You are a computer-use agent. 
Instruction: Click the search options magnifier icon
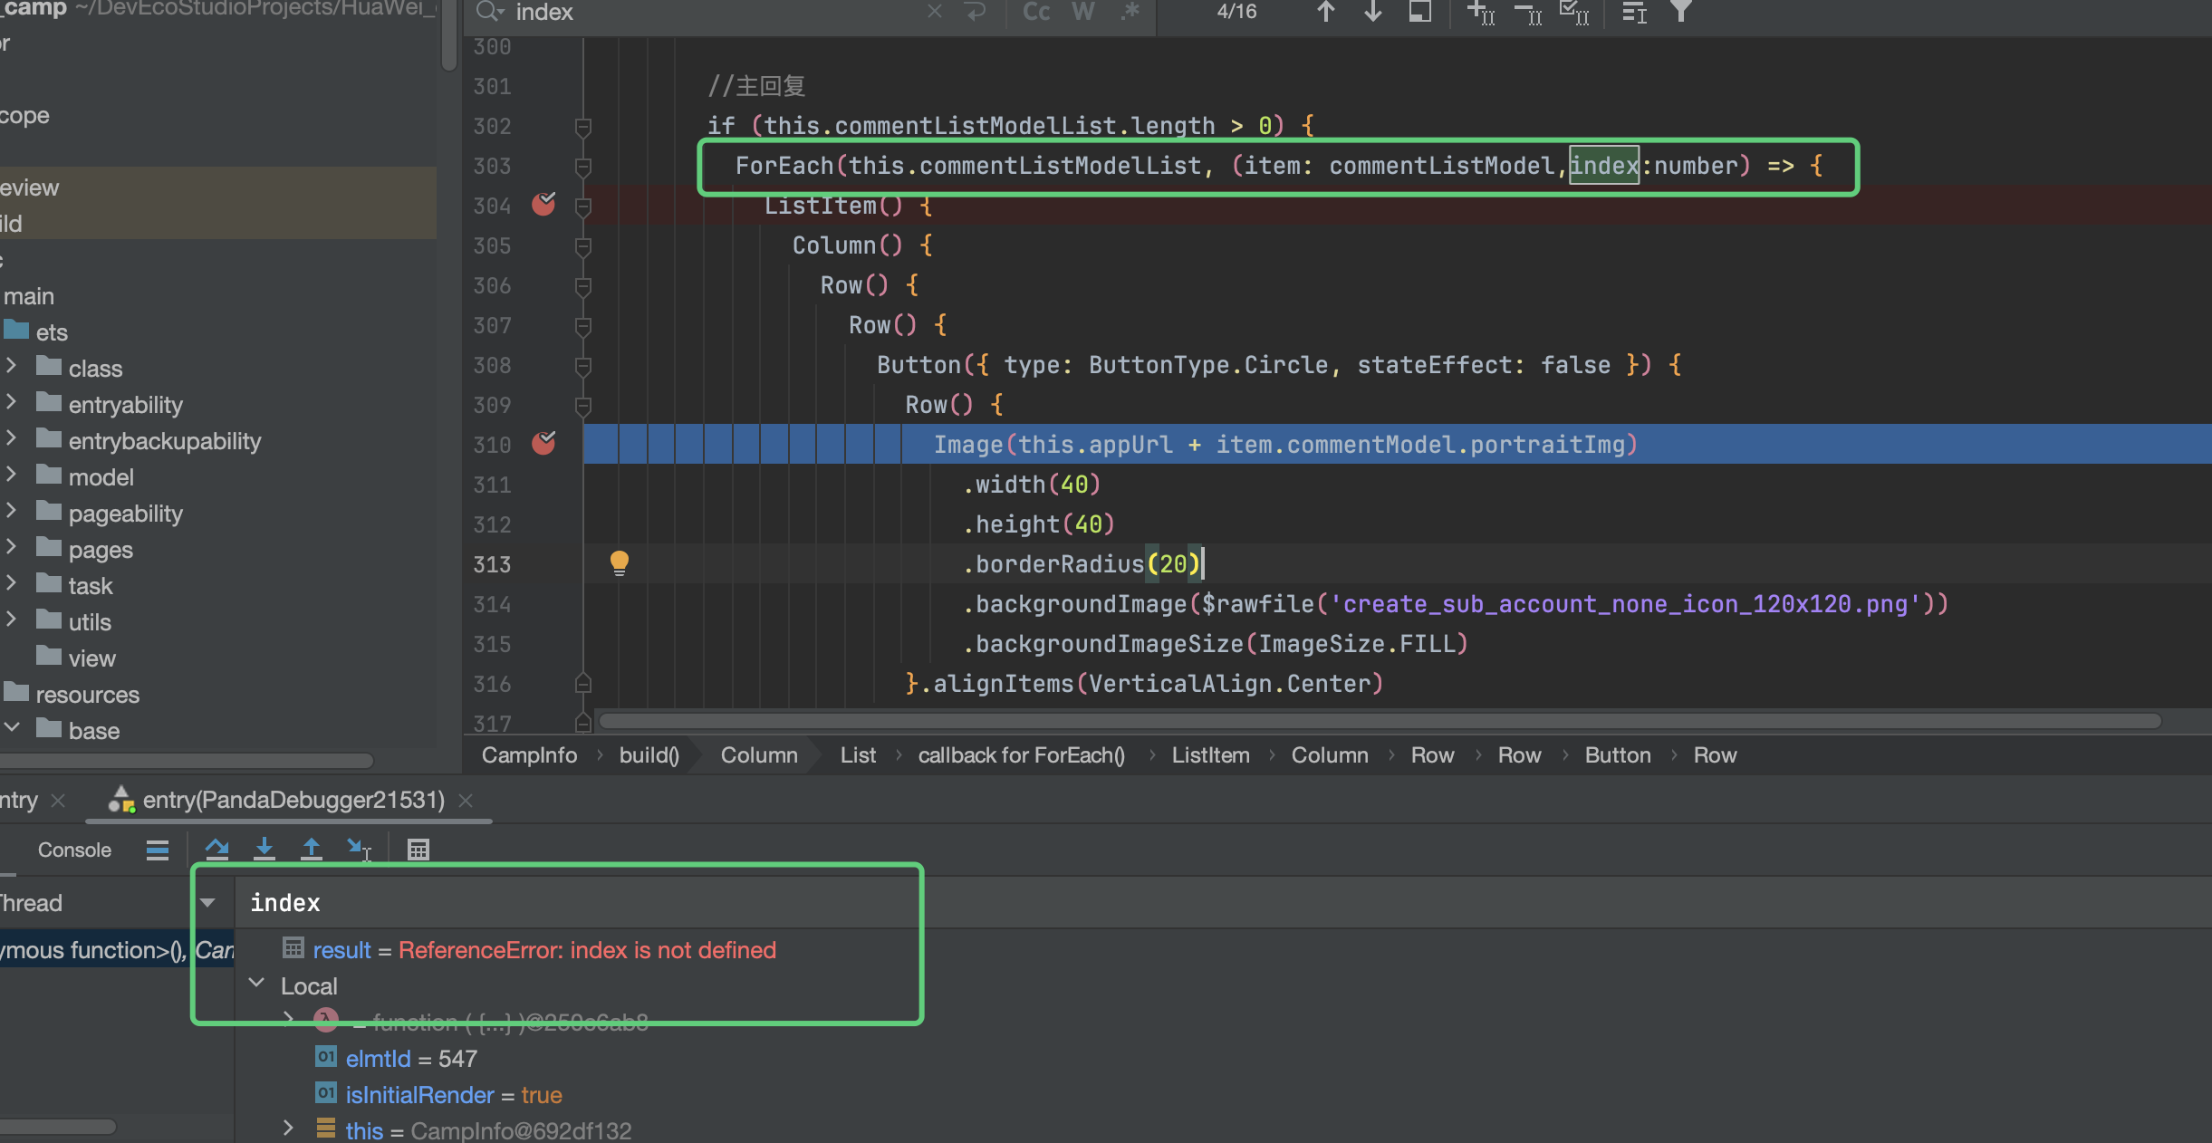point(489,12)
